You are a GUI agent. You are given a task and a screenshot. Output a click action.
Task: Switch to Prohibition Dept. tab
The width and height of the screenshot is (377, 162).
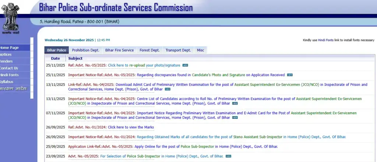85,50
